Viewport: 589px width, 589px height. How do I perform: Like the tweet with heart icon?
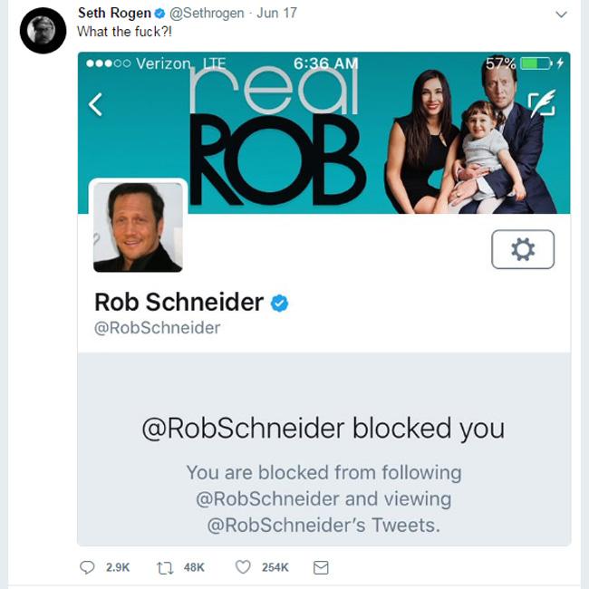243,567
